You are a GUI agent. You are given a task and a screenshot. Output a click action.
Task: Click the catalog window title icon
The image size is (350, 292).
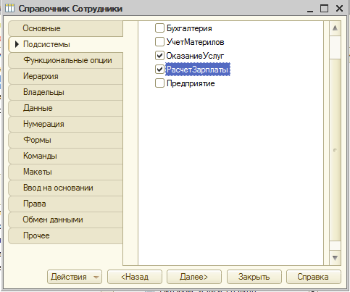click(9, 9)
